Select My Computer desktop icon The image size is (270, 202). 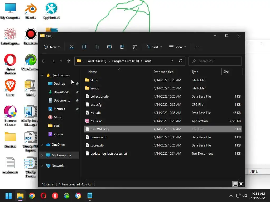[10, 11]
